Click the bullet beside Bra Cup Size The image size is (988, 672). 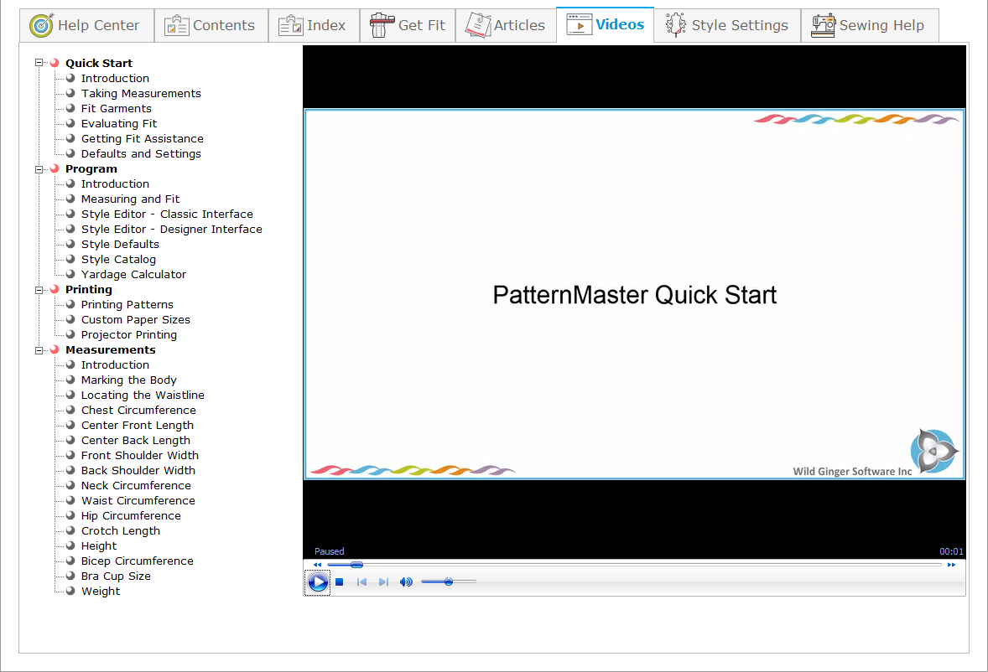point(70,576)
